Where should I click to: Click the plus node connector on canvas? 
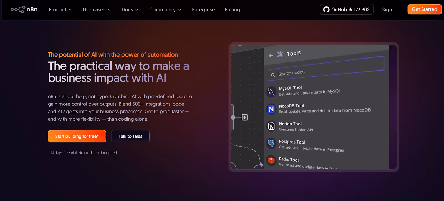(x=244, y=117)
